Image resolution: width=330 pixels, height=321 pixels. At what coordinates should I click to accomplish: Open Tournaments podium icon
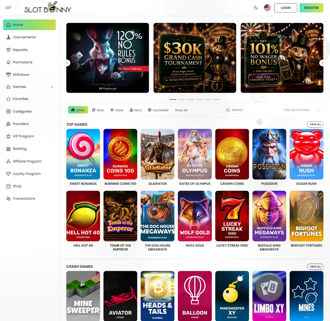(9, 37)
